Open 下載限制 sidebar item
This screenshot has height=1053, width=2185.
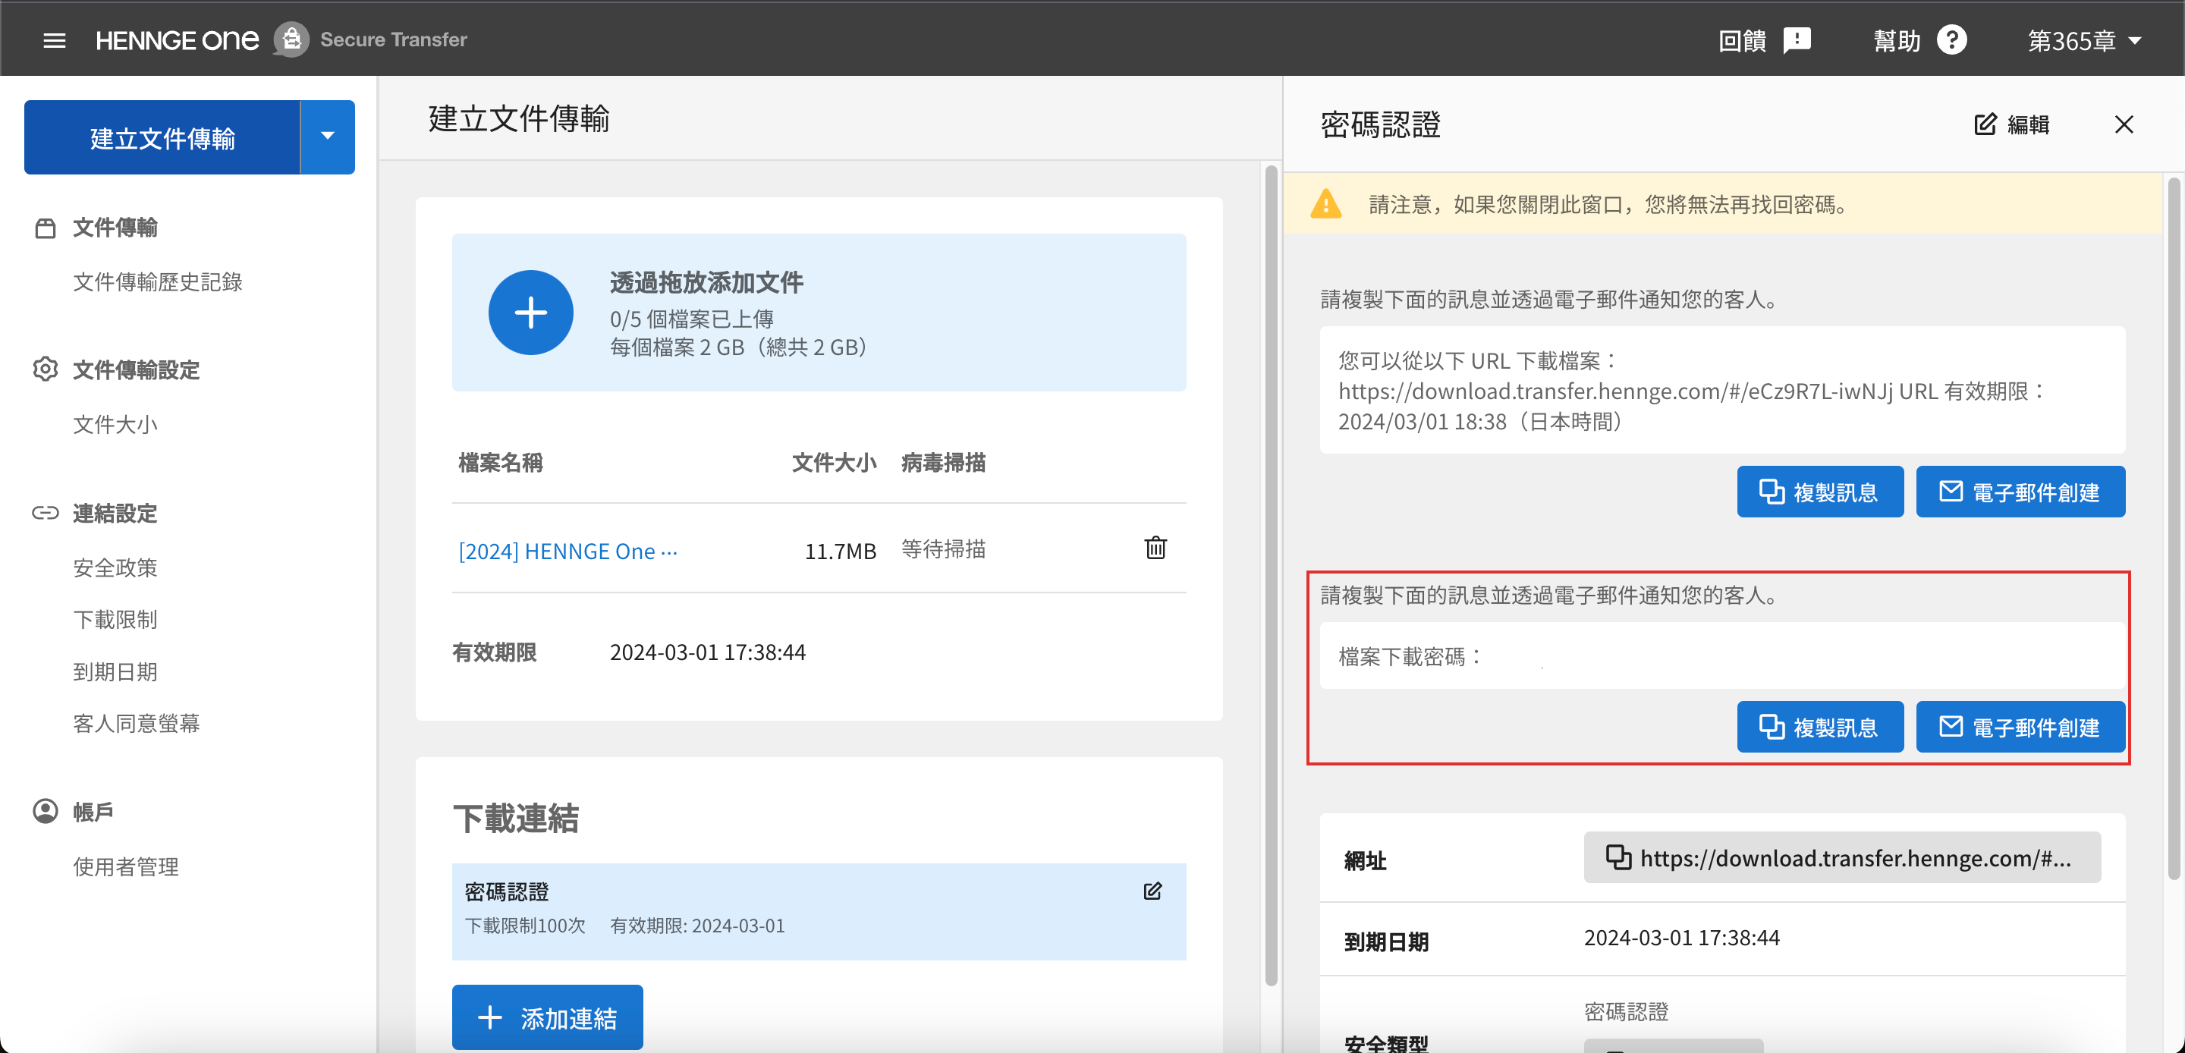click(x=115, y=619)
